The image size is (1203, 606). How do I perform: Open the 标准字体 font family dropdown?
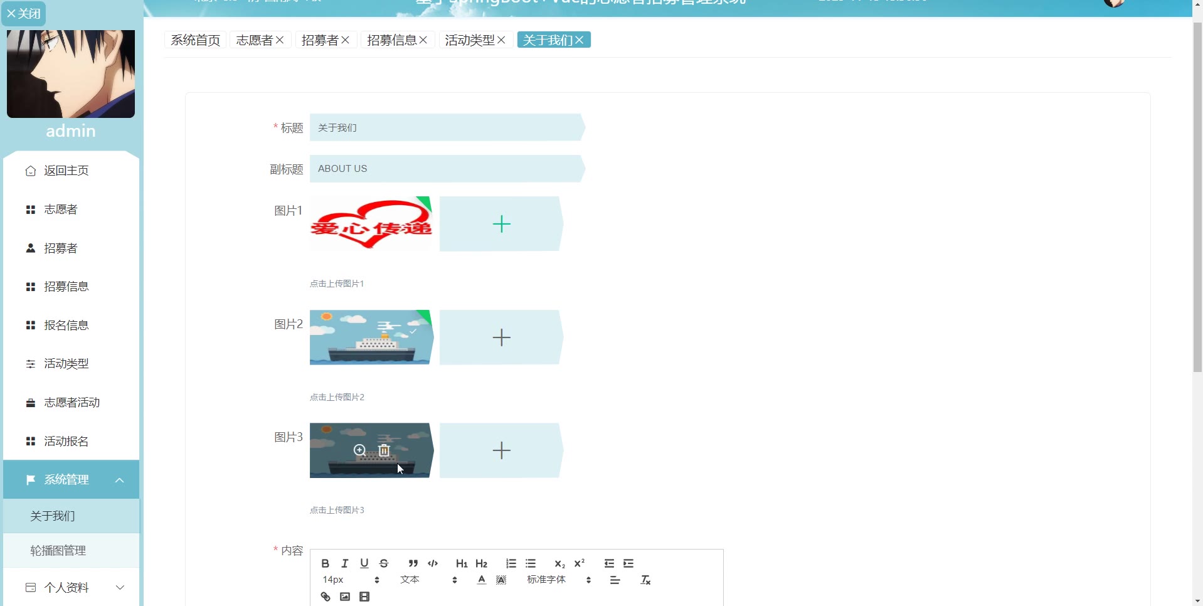click(x=558, y=580)
